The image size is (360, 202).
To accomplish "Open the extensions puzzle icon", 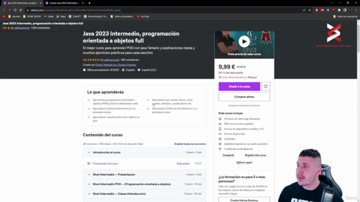I will 339,10.
